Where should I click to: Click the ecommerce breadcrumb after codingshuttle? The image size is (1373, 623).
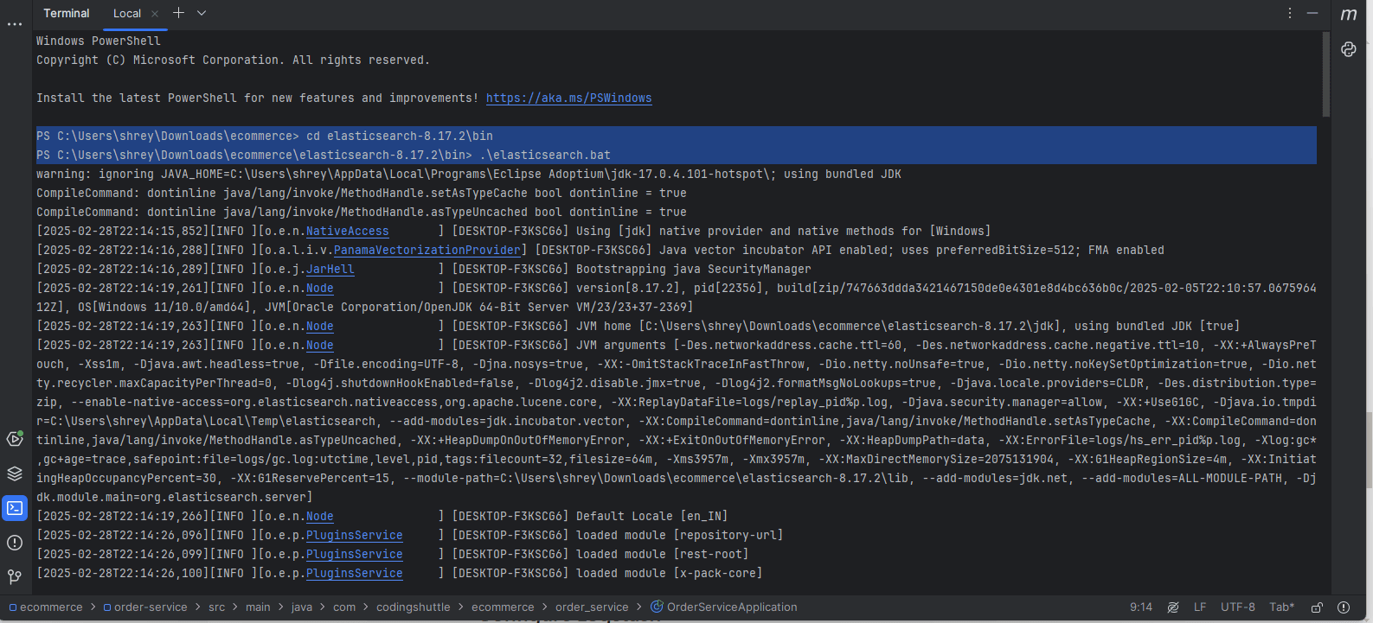(x=503, y=607)
